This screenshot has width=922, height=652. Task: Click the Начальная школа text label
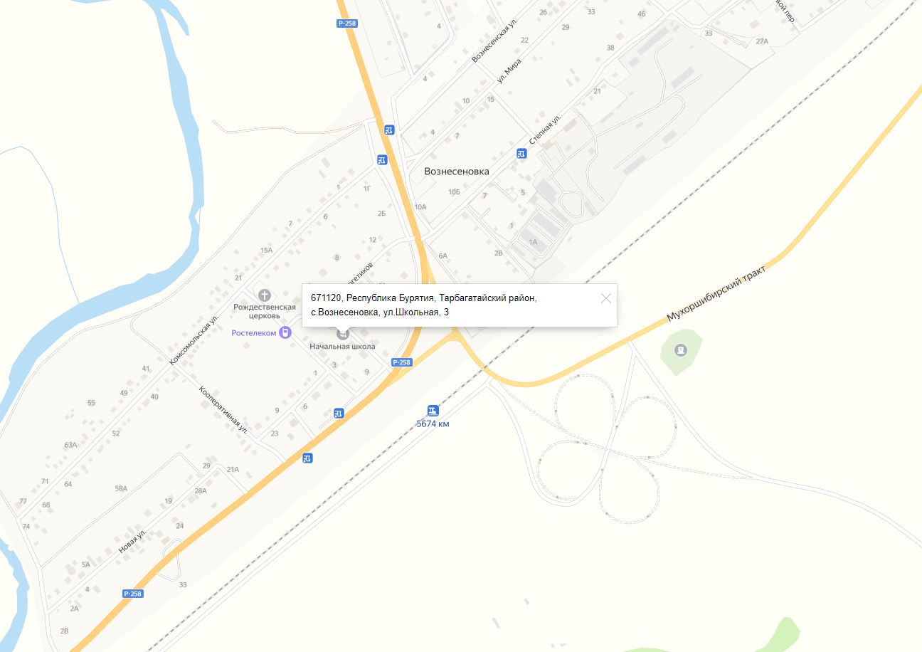click(x=342, y=347)
